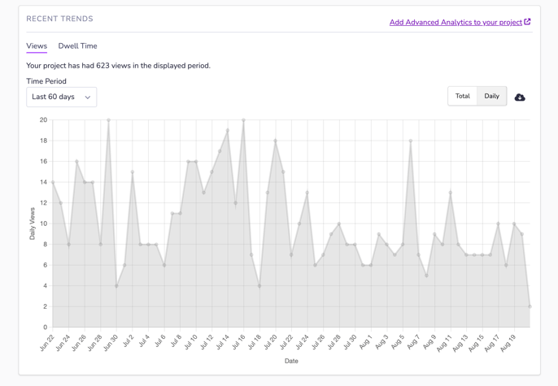The width and height of the screenshot is (558, 386).
Task: Select the Daily view toggle
Action: coord(491,96)
